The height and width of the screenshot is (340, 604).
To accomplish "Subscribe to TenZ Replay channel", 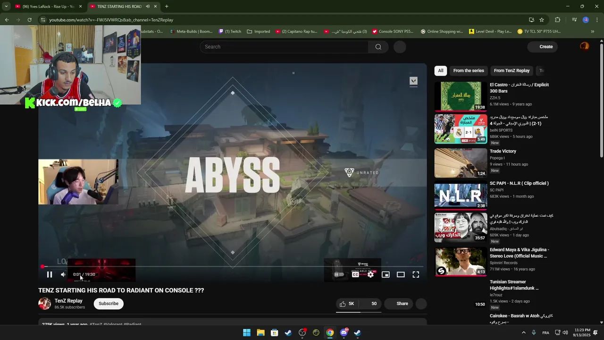I will (x=109, y=304).
